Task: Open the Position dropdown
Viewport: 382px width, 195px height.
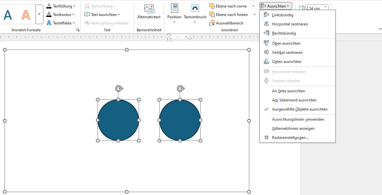Action: click(x=174, y=14)
